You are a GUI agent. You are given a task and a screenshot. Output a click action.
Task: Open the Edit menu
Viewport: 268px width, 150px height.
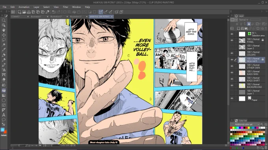click(13, 7)
